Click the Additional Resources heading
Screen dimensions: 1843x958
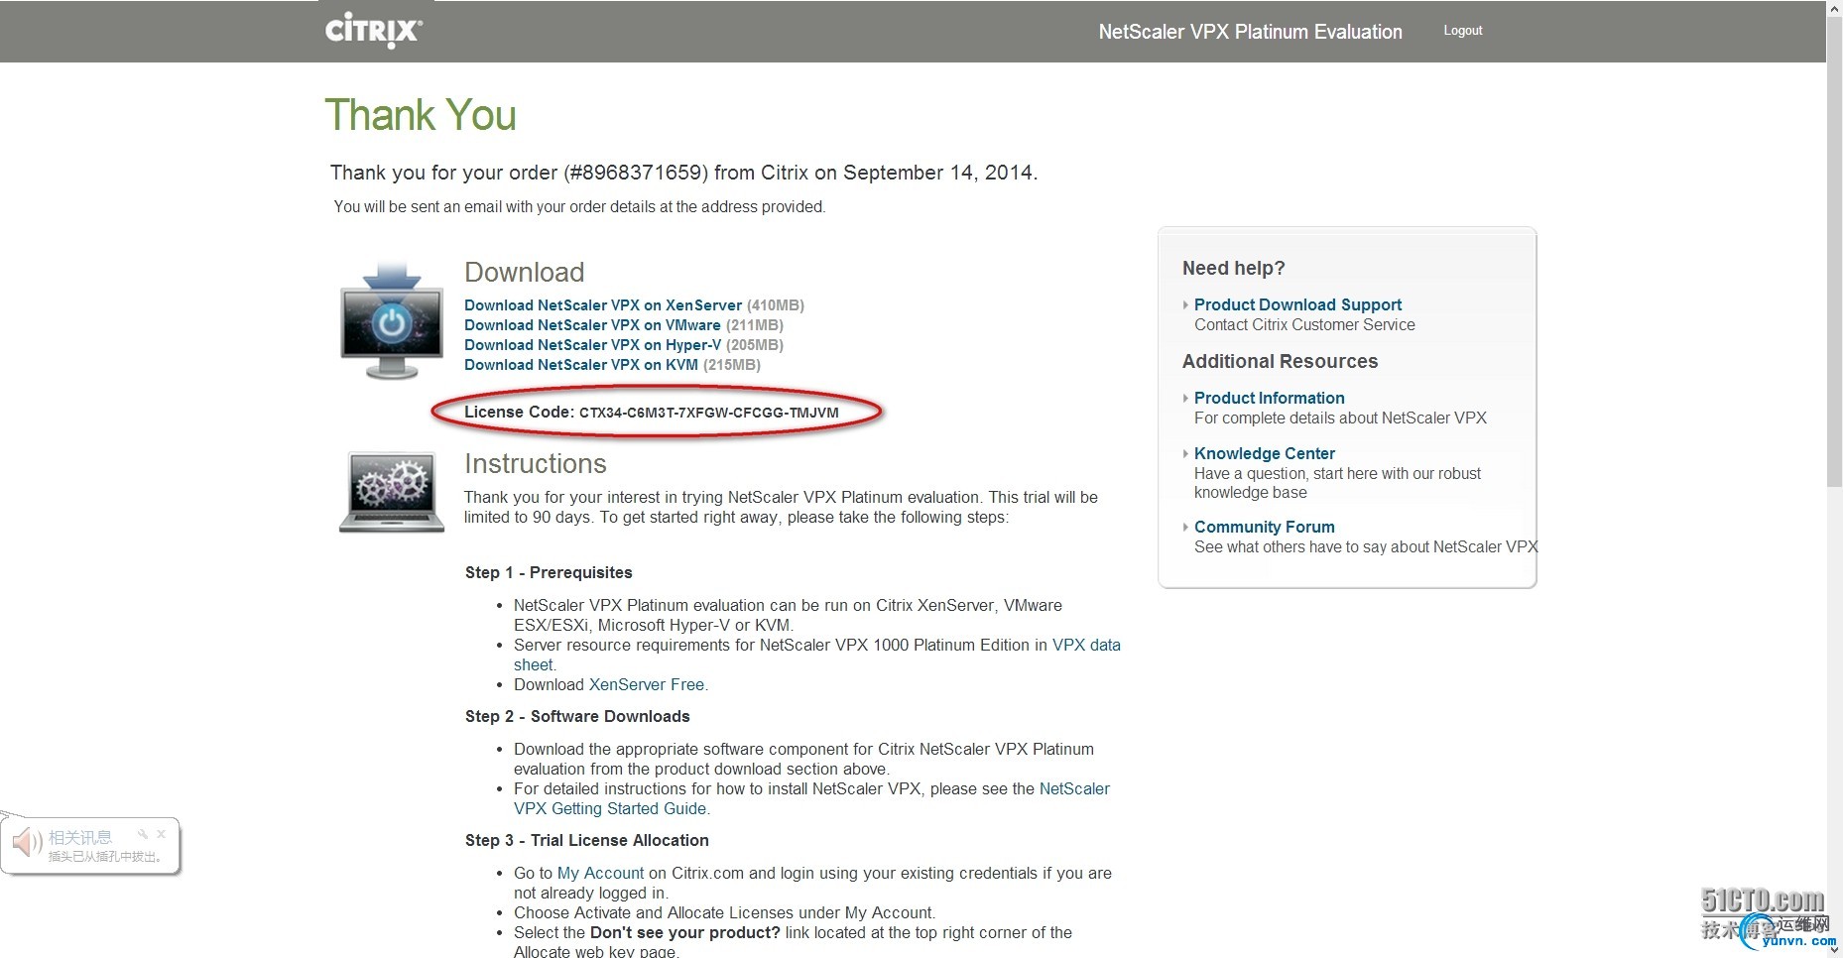1280,361
